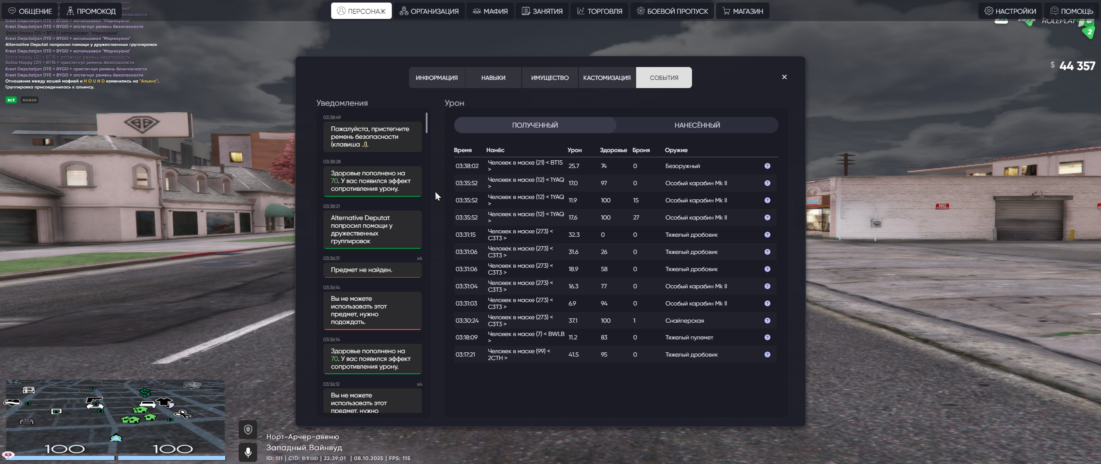Screen dimensions: 1101x464
Task: Switch to the НАВЫКИ tab
Action: coord(493,78)
